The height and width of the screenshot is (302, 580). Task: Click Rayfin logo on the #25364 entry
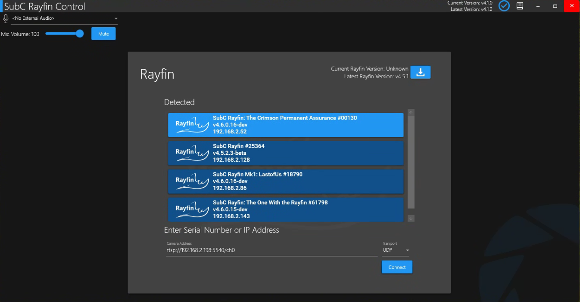tap(192, 153)
